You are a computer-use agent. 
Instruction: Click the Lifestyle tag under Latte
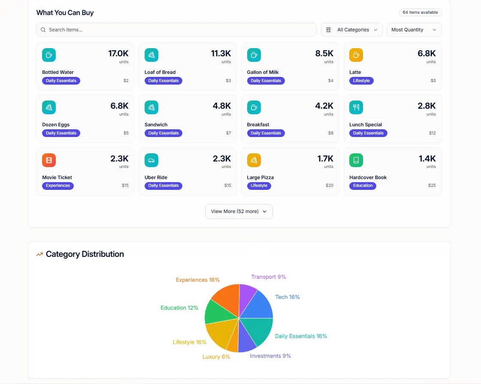coord(361,81)
